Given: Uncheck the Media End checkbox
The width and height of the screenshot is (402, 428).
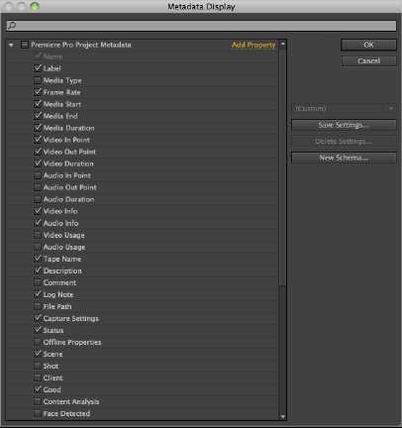Looking at the screenshot, I should [x=38, y=116].
